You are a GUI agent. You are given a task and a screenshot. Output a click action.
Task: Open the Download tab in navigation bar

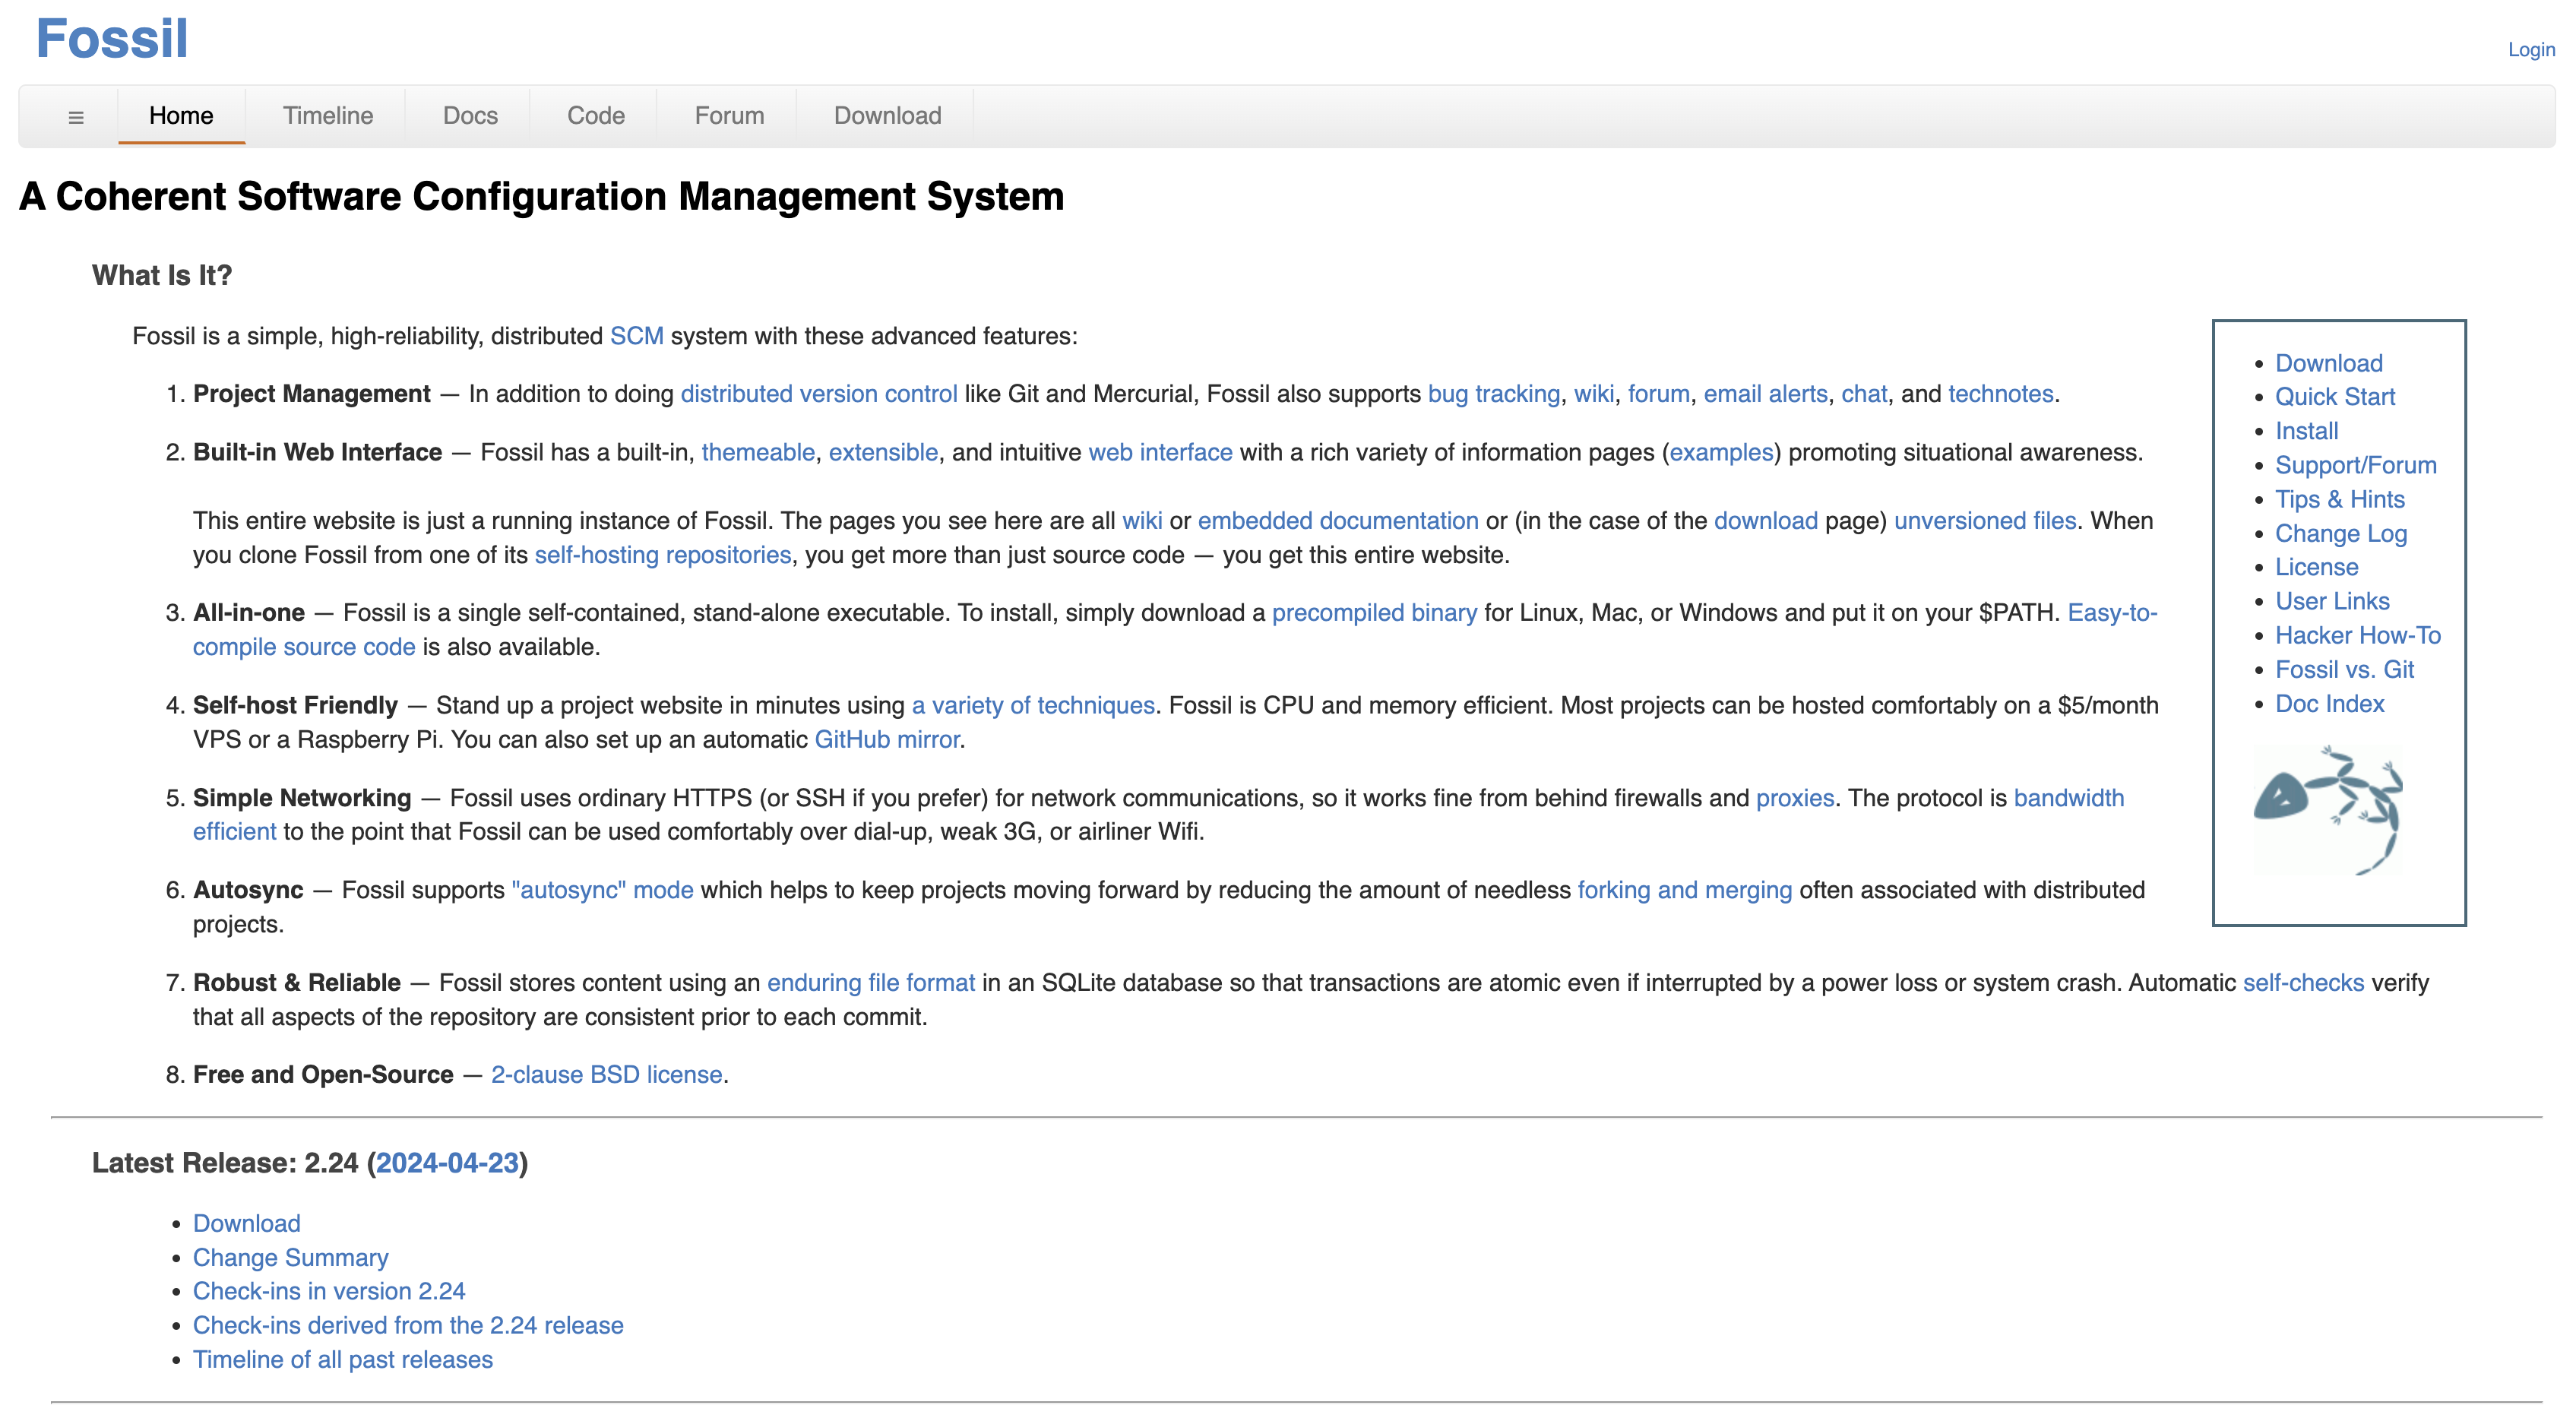click(887, 116)
